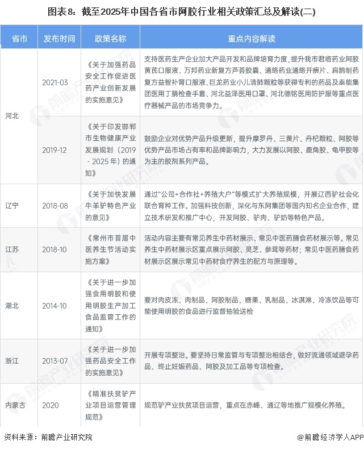
Task: Click the chart title 图表8 heading
Action: (181, 12)
